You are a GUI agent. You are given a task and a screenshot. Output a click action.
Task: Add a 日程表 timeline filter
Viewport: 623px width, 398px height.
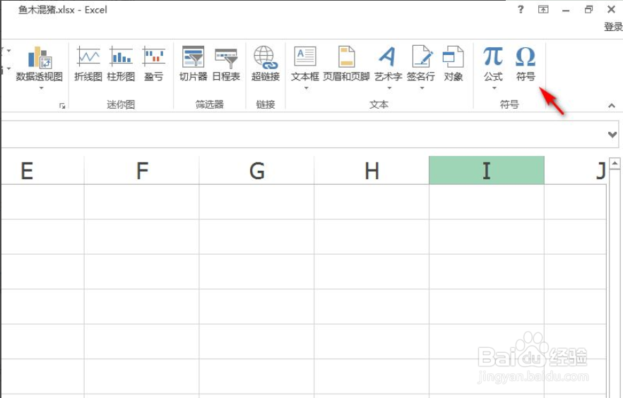[226, 62]
